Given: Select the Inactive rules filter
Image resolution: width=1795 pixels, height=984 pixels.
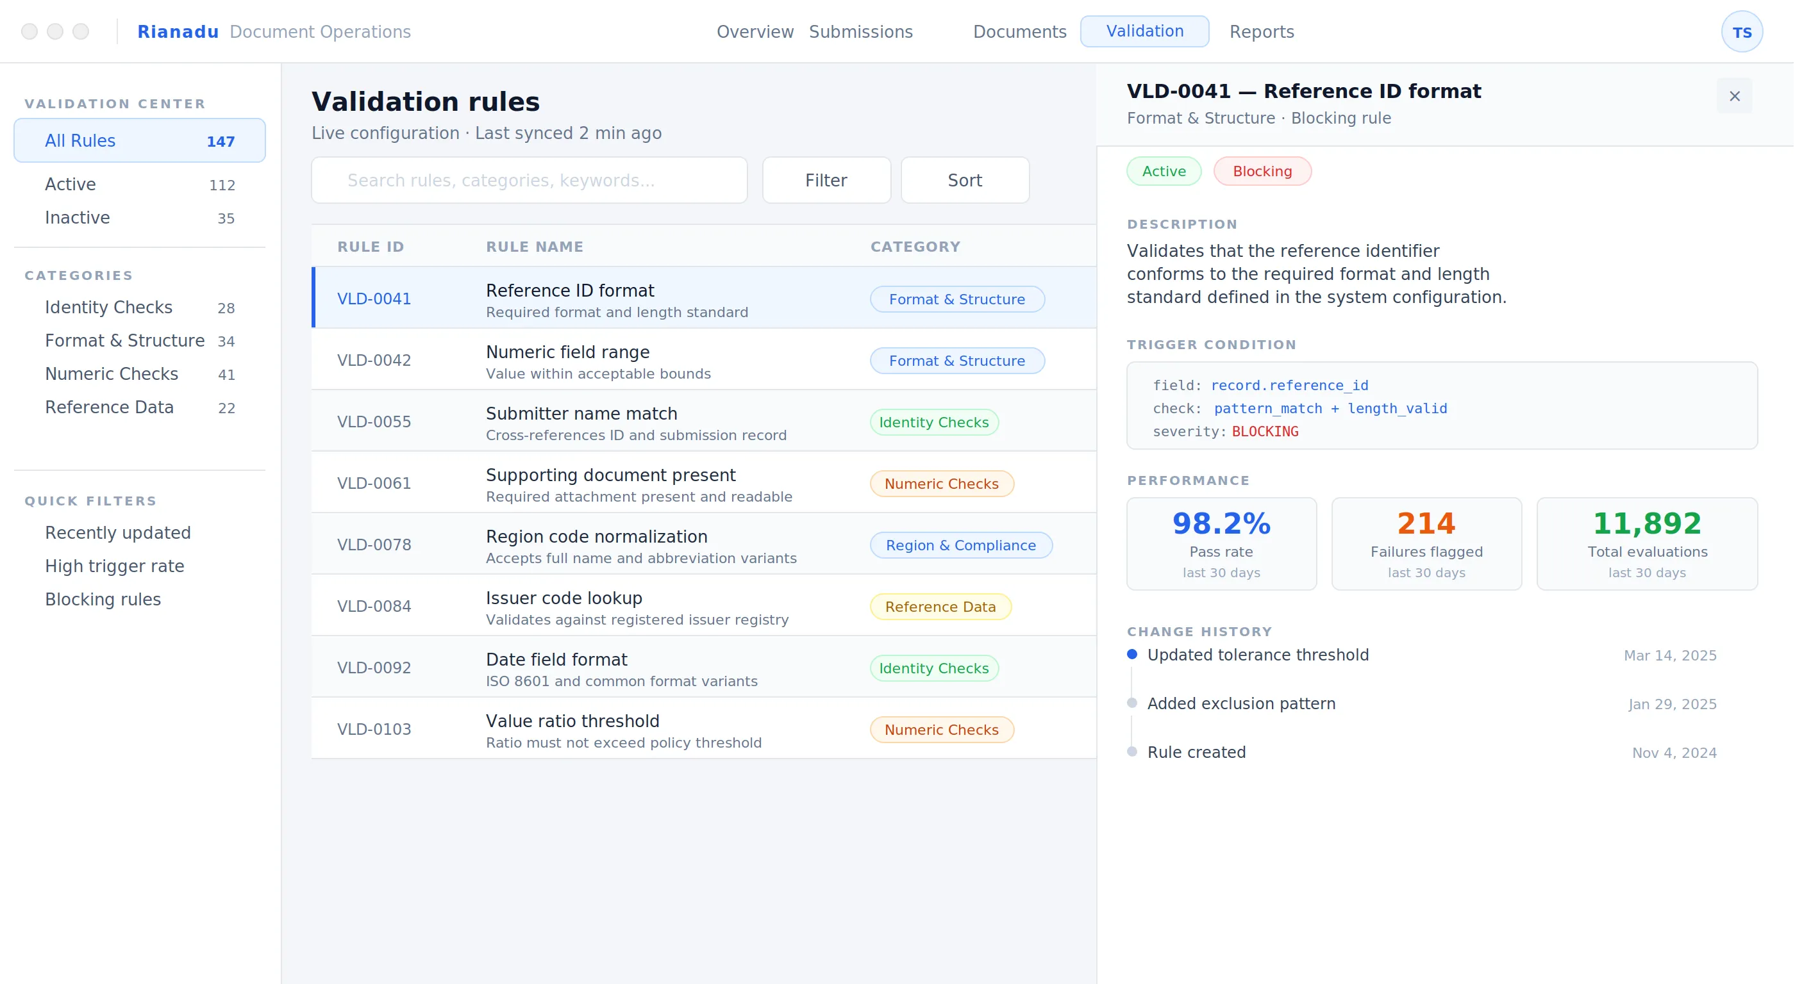Looking at the screenshot, I should coord(139,218).
